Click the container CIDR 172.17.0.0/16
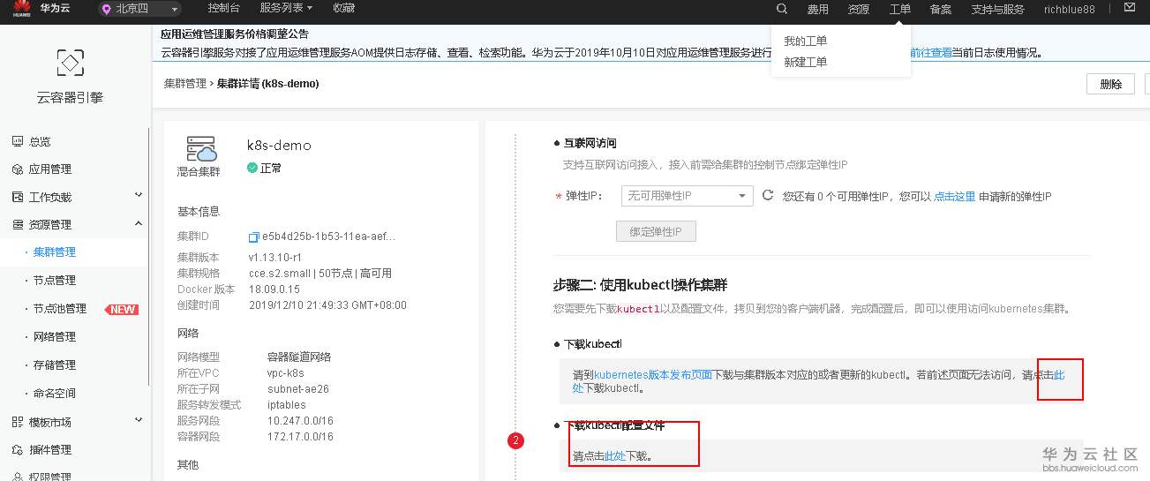Image resolution: width=1150 pixels, height=481 pixels. [300, 437]
